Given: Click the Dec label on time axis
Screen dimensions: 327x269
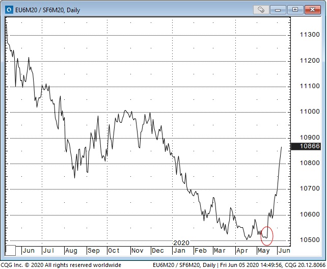Looking at the screenshot, I should (x=158, y=251).
